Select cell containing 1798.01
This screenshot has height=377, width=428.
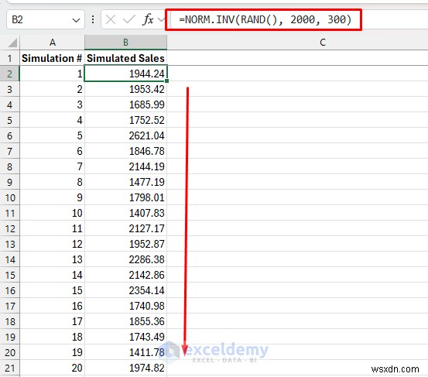click(125, 197)
